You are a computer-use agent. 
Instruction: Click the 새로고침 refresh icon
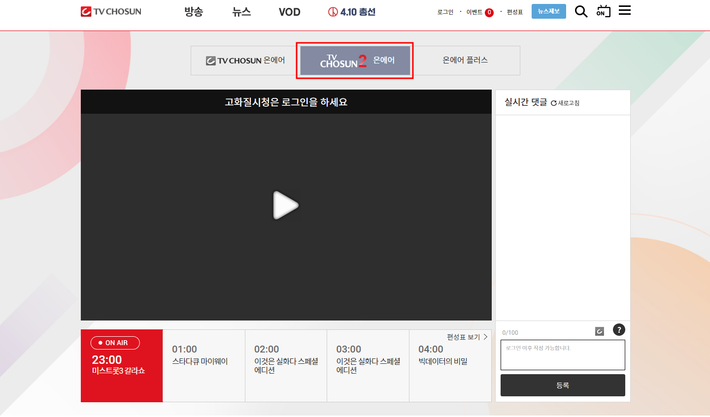coord(554,103)
